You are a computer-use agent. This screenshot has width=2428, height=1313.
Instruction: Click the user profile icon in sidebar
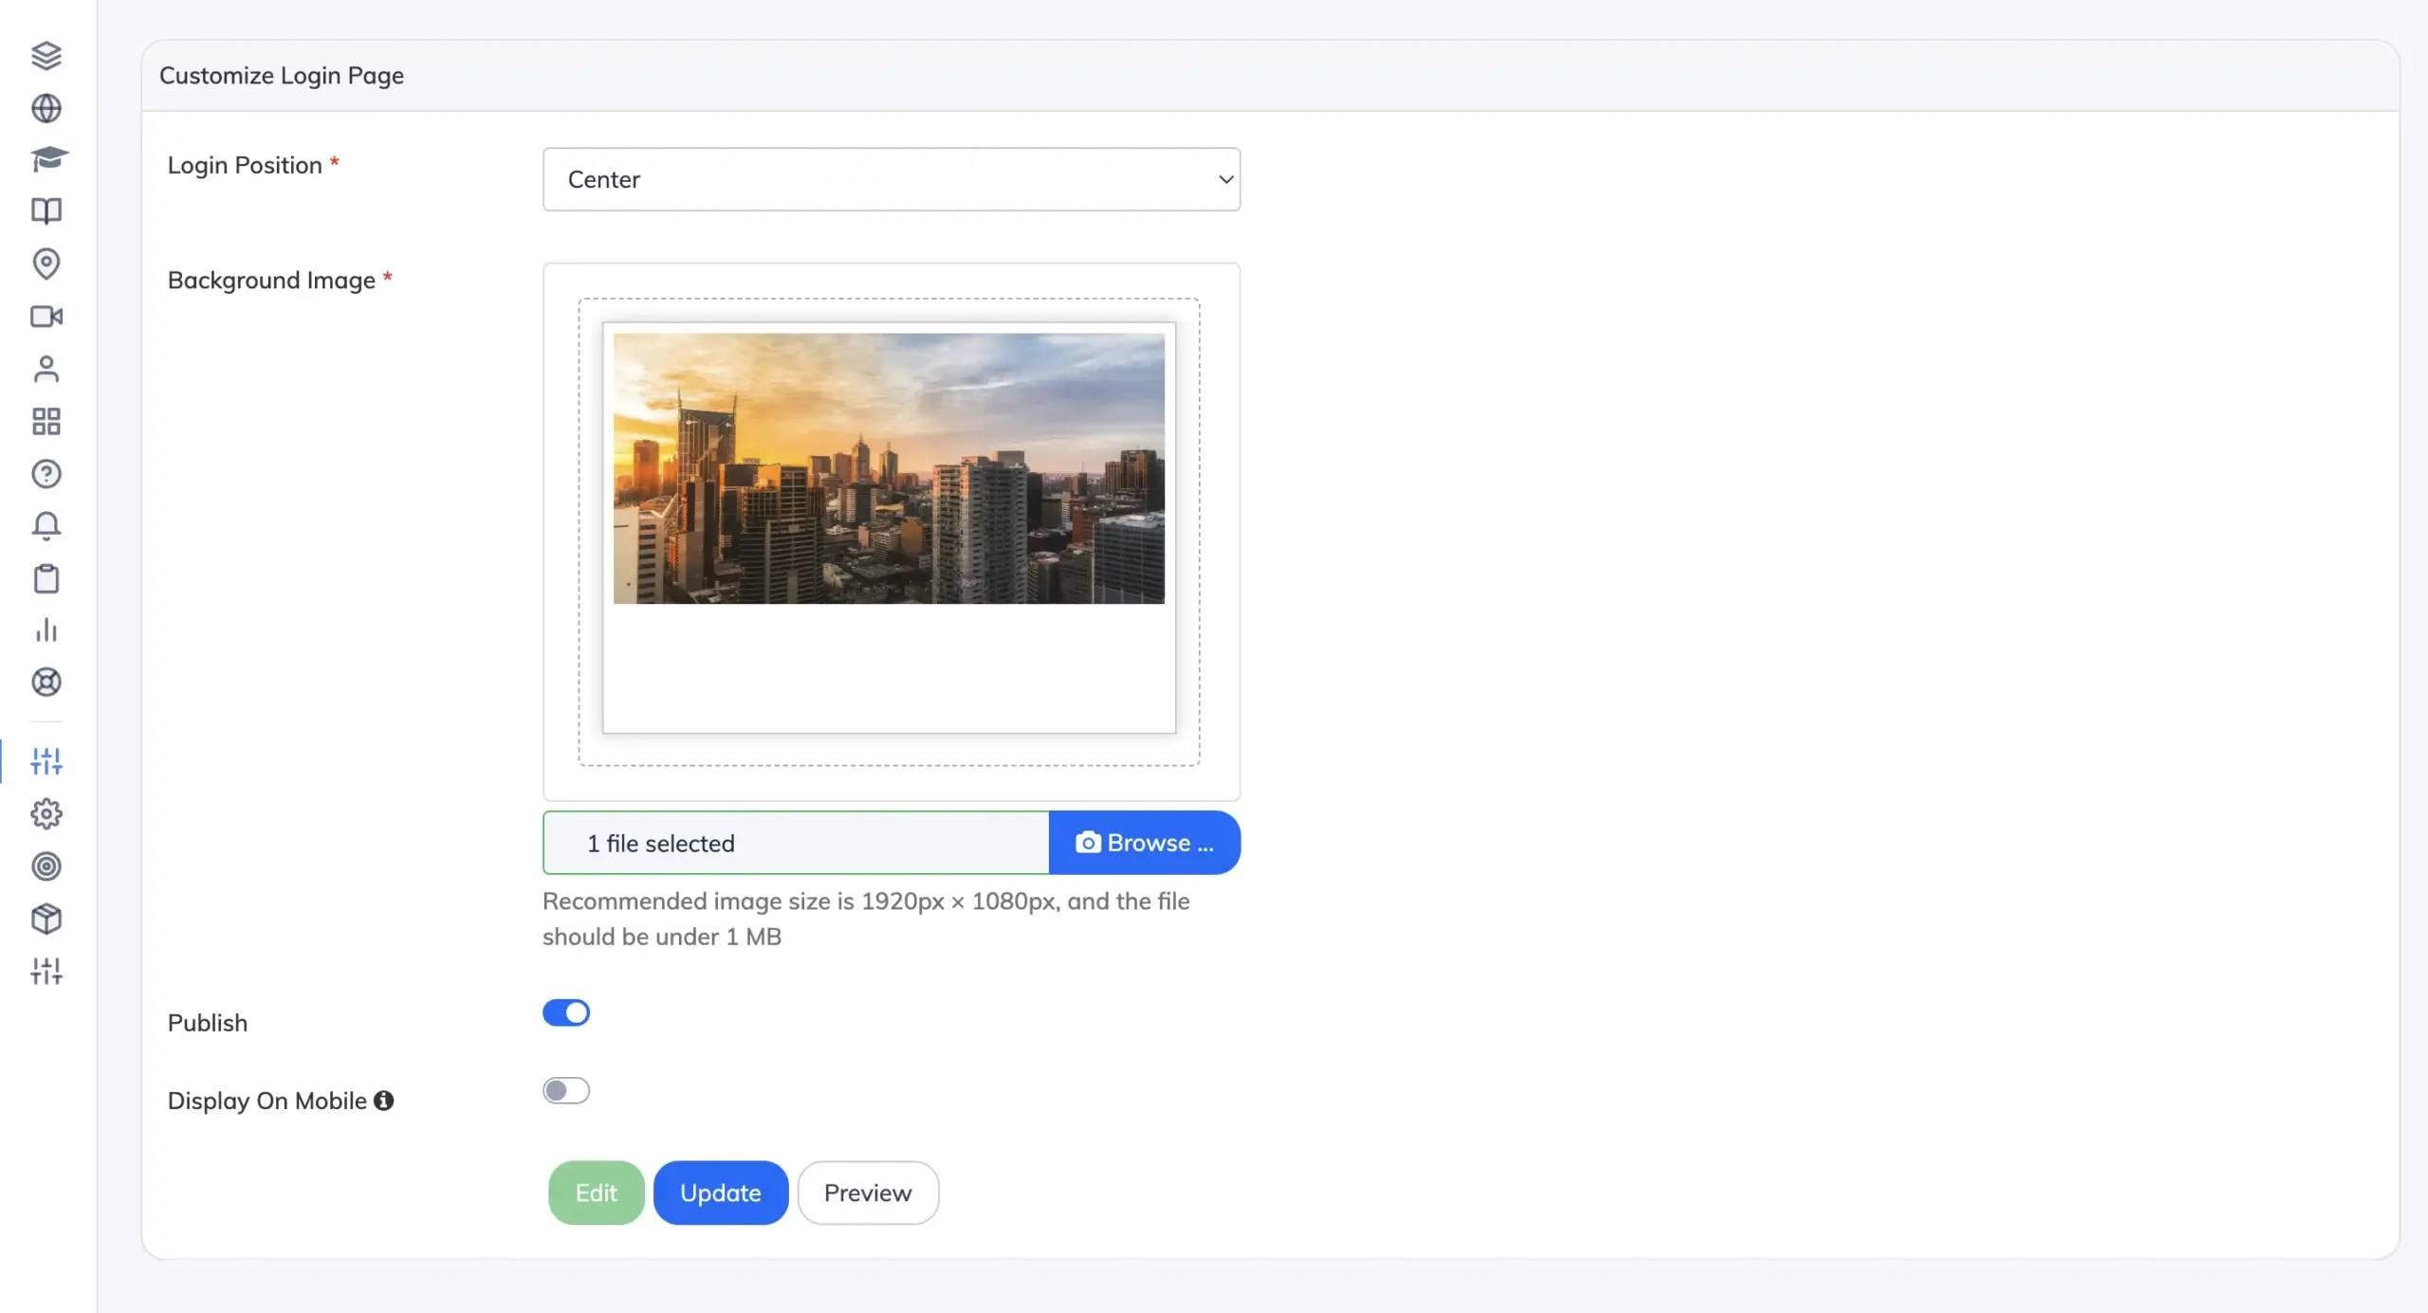(47, 369)
